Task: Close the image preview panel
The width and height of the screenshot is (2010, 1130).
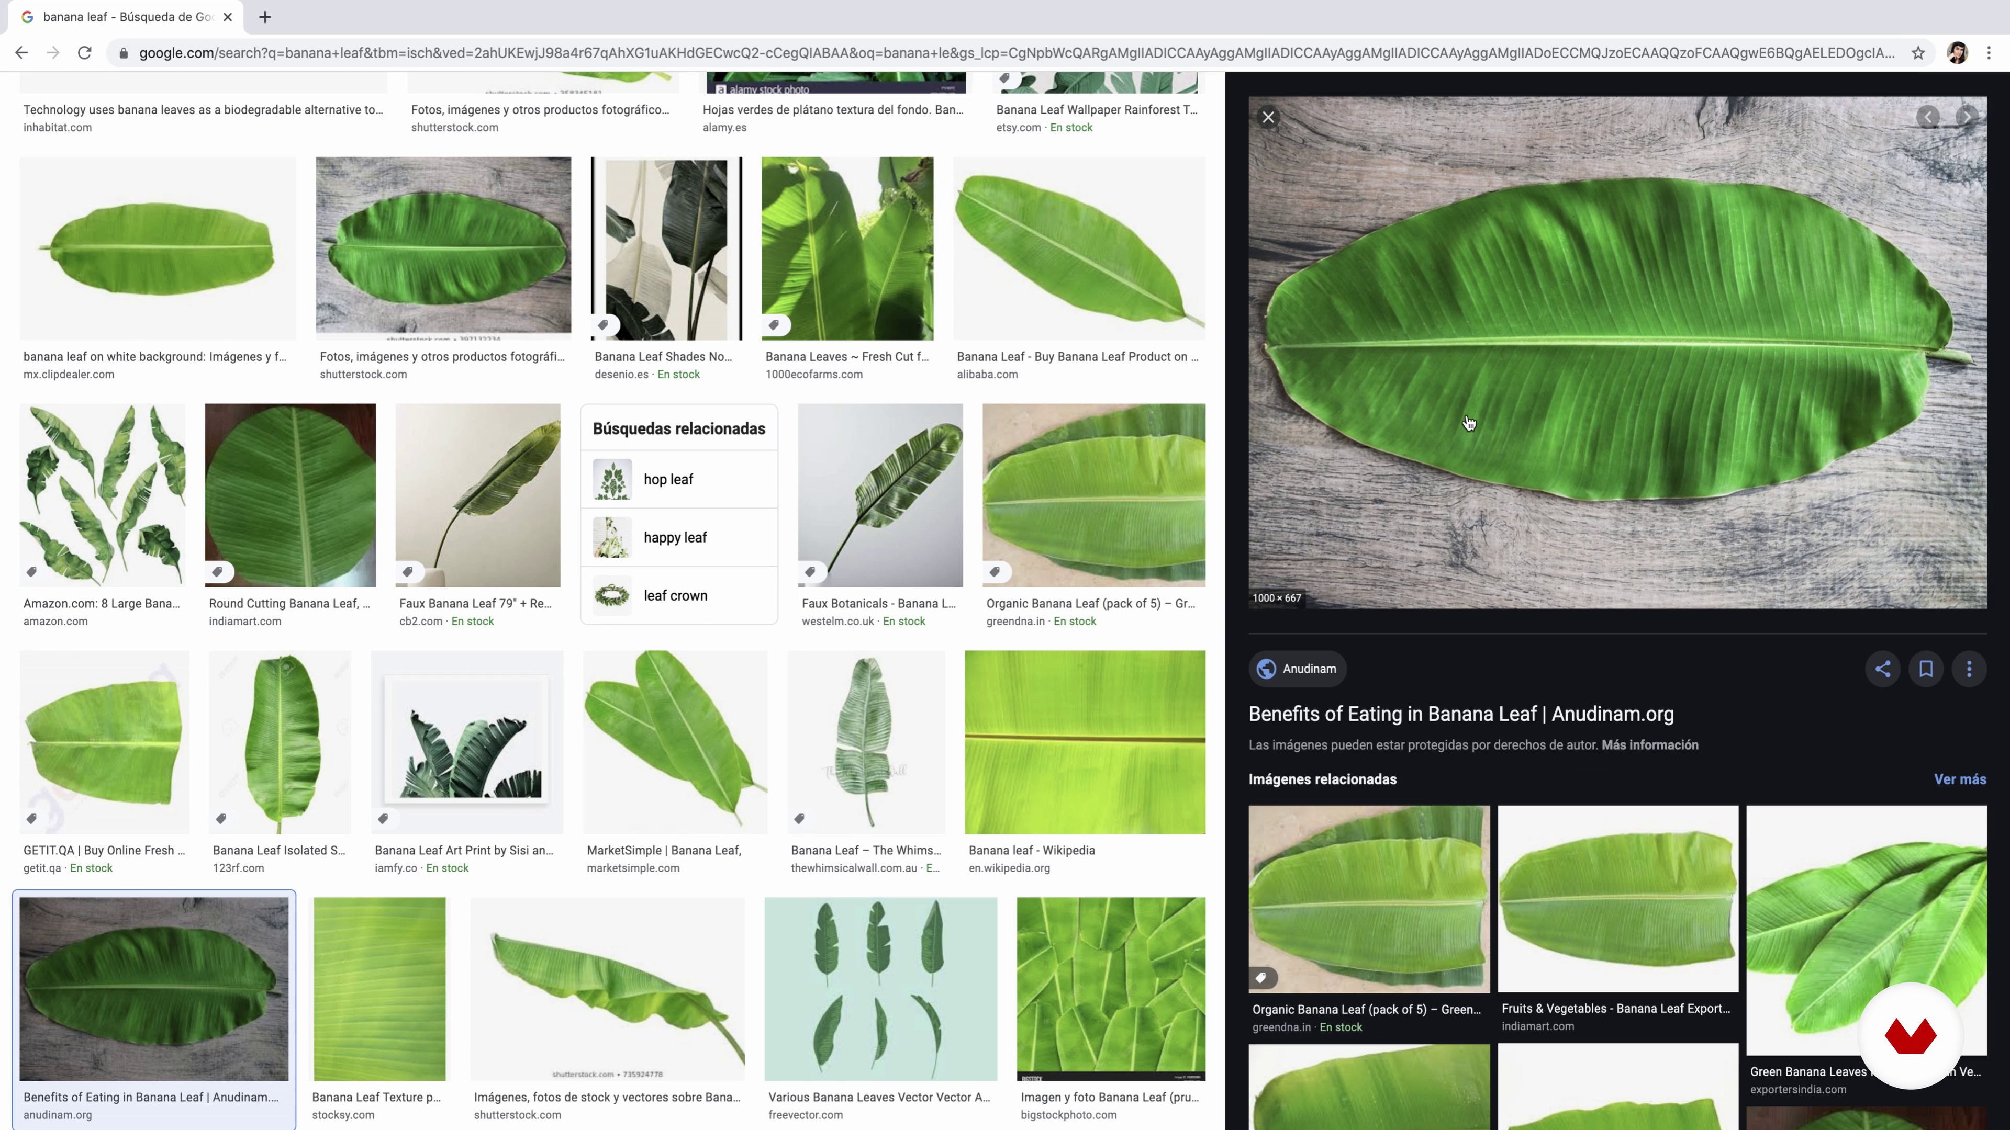Action: [1268, 117]
